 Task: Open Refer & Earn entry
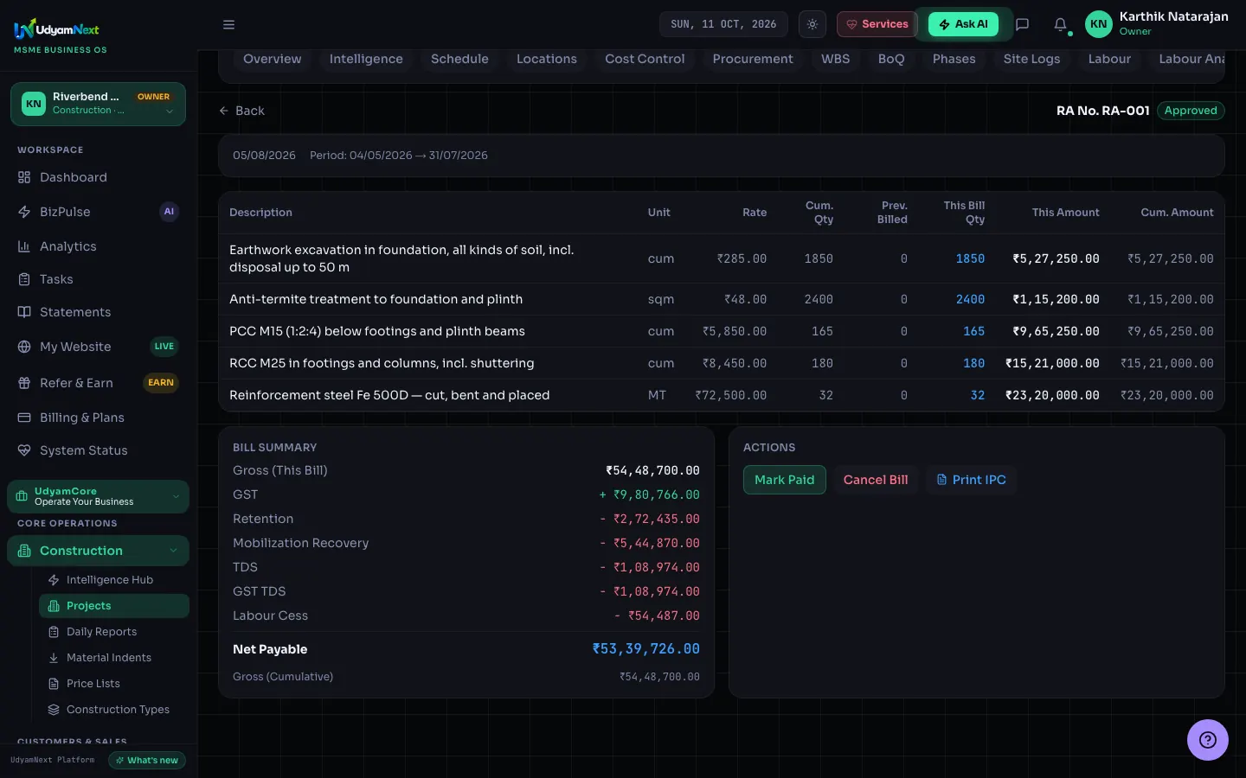98,383
